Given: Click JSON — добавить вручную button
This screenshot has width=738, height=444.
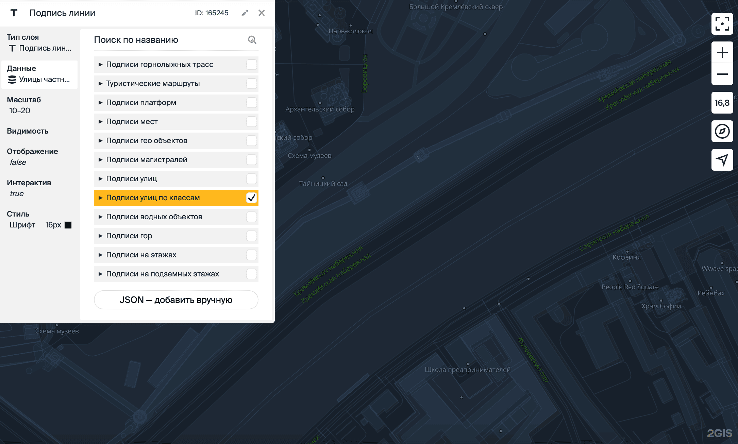Looking at the screenshot, I should [176, 300].
